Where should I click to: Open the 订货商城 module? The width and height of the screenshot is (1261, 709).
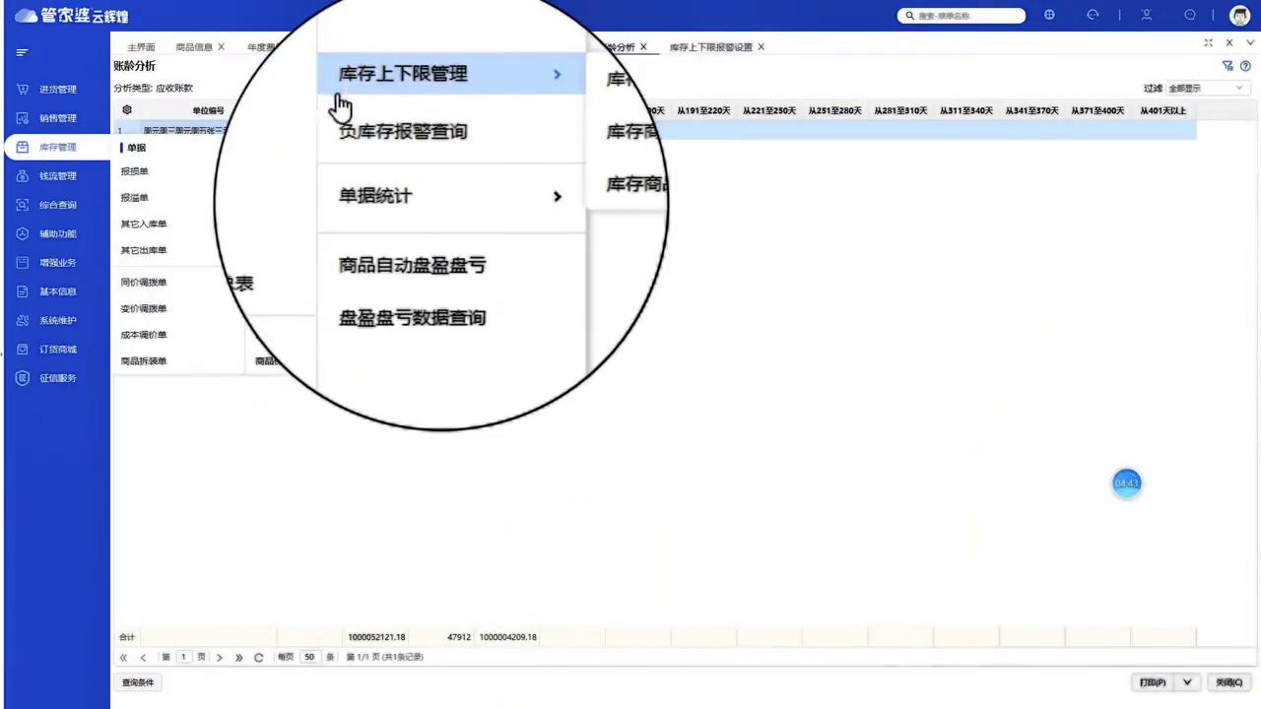pos(57,349)
